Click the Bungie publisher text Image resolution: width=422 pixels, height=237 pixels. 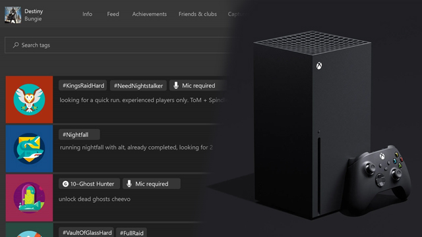tap(33, 18)
